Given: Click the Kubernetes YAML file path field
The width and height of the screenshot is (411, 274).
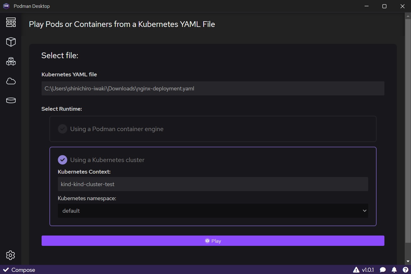Looking at the screenshot, I should tap(213, 89).
